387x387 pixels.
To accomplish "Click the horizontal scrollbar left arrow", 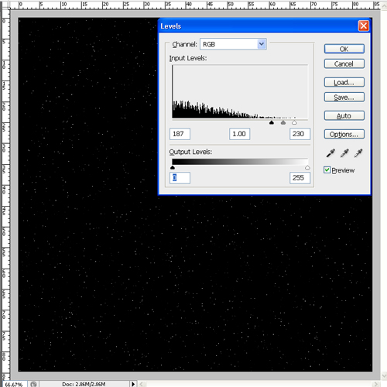I will tap(142, 384).
